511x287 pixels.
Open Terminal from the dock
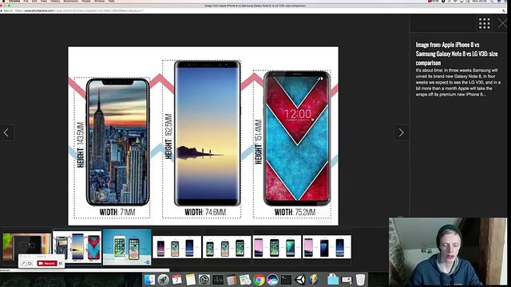pos(286,280)
